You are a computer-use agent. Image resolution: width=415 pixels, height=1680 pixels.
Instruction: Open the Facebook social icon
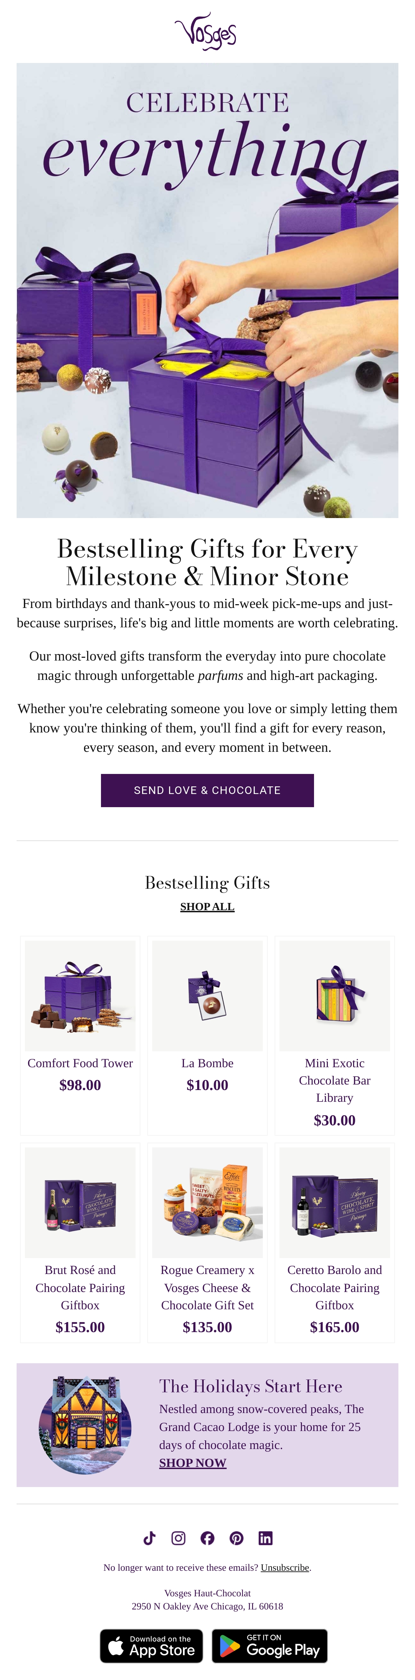coord(207,1538)
